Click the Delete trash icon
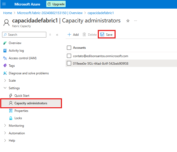Screen dimensions: 177x152 coord(84,34)
